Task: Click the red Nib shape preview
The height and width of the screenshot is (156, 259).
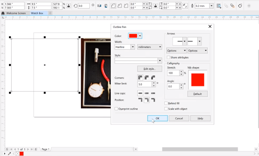Action: [x=198, y=80]
